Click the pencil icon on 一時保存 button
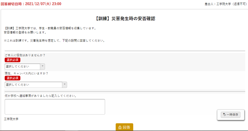Image resolution: width=248 pixels, height=131 pixels. [224, 115]
